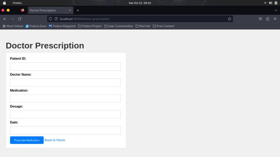Focus the Medication input field
Screen dimensions: 280x157
pyautogui.click(x=65, y=98)
